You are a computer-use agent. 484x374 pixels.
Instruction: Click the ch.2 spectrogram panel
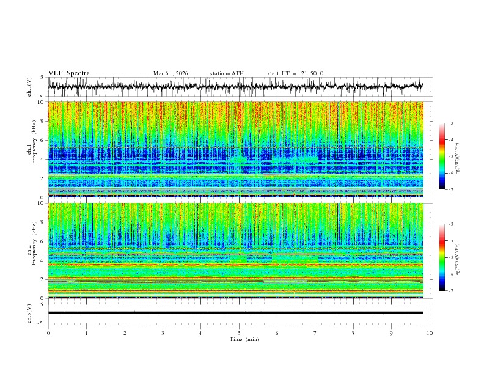235,251
